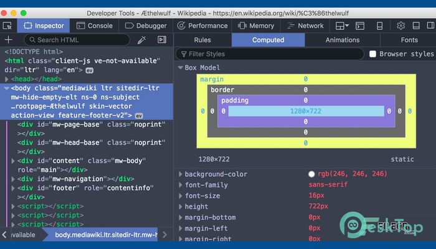Dock tools to bottom icon
The image size is (436, 249).
pyautogui.click(x=416, y=26)
